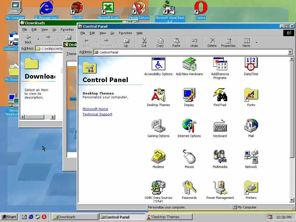This screenshot has width=296, height=222.
Task: Click the task scheduler tray icon
Action: [270, 217]
